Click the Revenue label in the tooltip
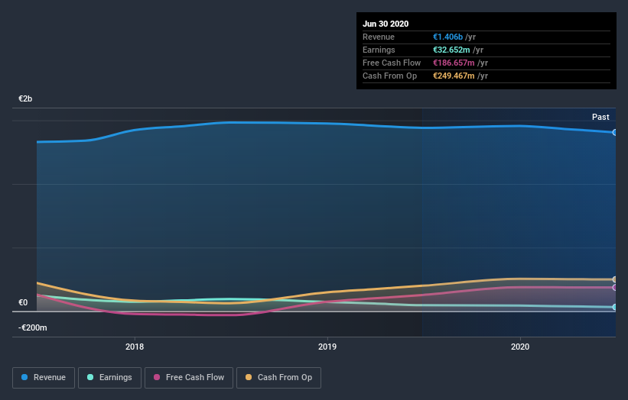This screenshot has width=628, height=400. pyautogui.click(x=379, y=37)
